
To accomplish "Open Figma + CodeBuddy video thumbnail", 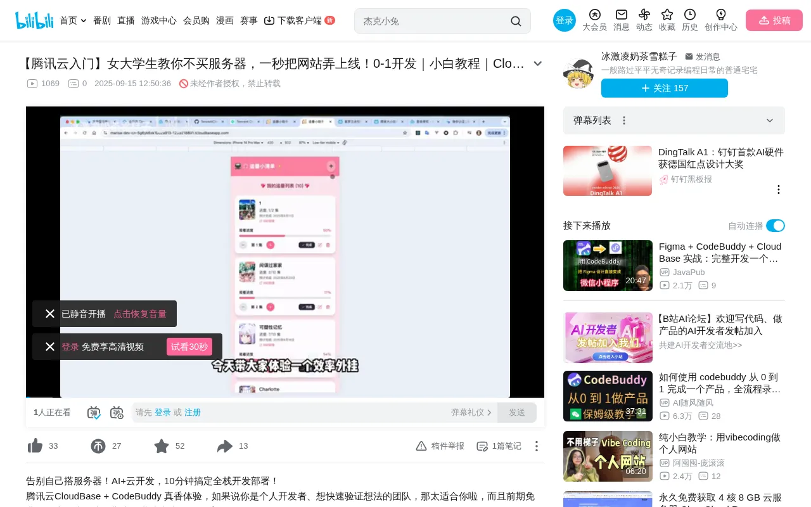I will 608,266.
